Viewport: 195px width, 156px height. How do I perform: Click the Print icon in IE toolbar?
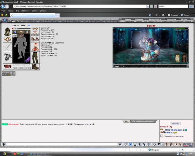163,15
